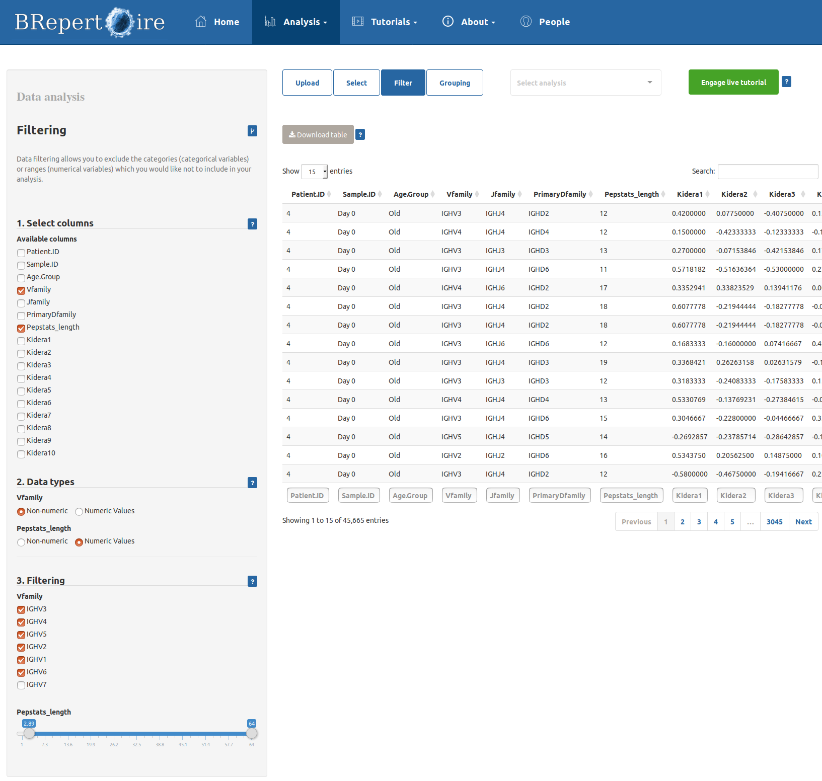Viewport: 822px width, 781px height.
Task: Open the Show entries count dropdown
Action: (315, 172)
